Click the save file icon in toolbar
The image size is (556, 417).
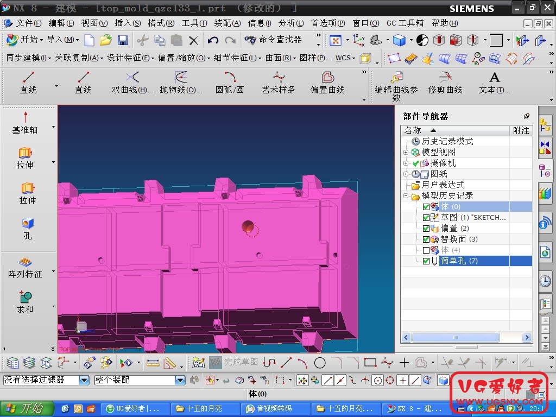tap(122, 40)
